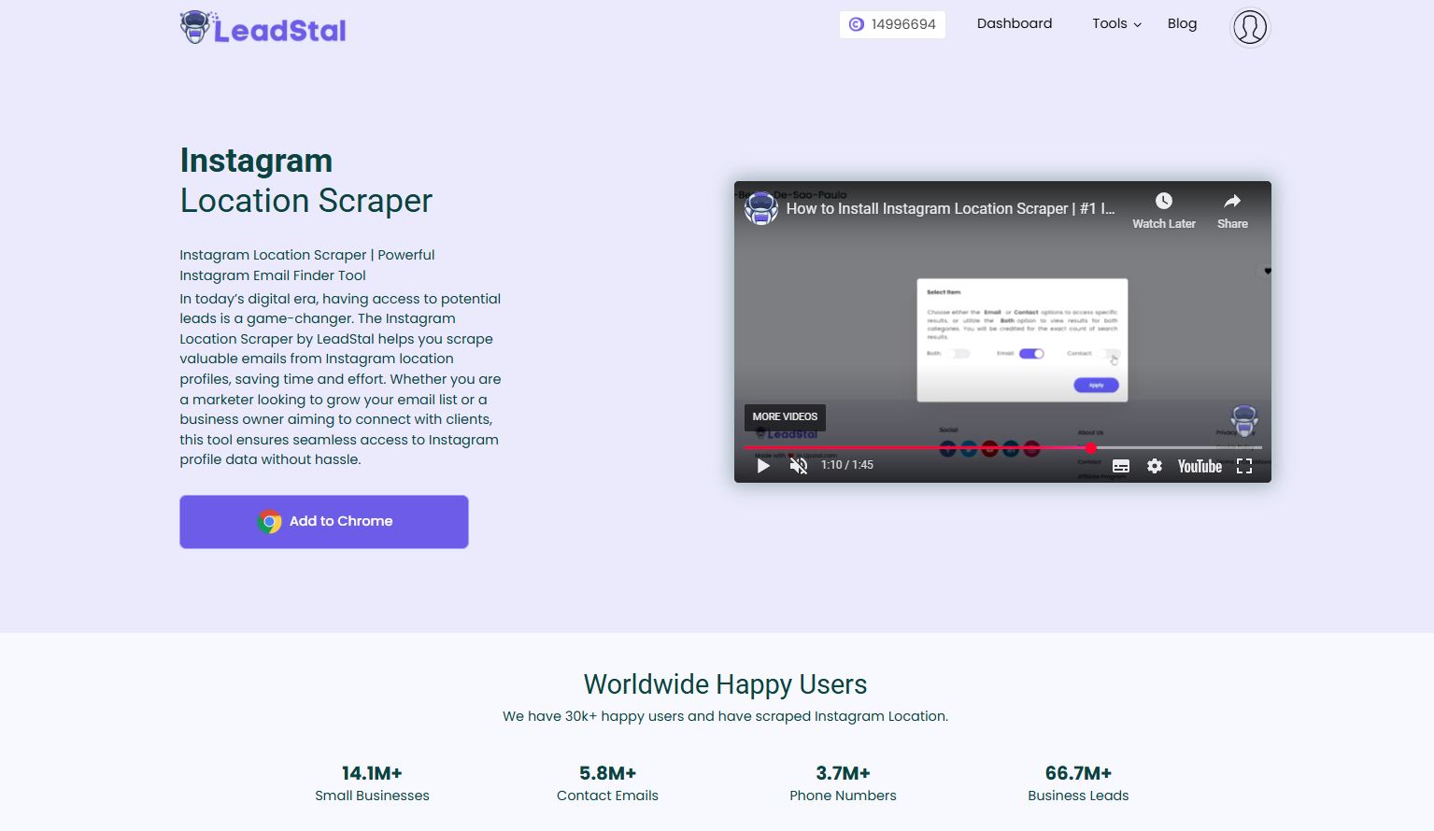Click the channel avatar in video header
Screen dimensions: 1434x831
[x=761, y=209]
